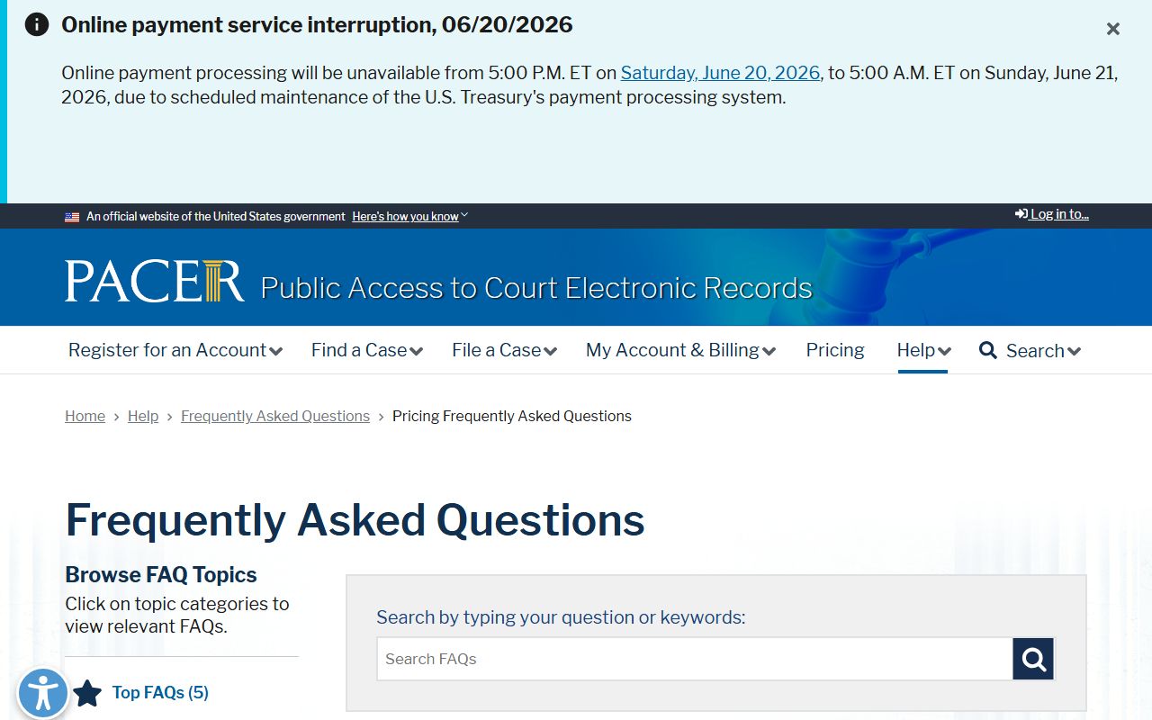Click the Home breadcrumb link
Viewport: 1152px width, 720px height.
(x=85, y=416)
